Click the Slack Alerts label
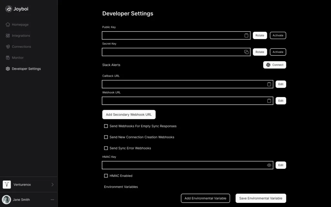331x207 pixels. 111,65
